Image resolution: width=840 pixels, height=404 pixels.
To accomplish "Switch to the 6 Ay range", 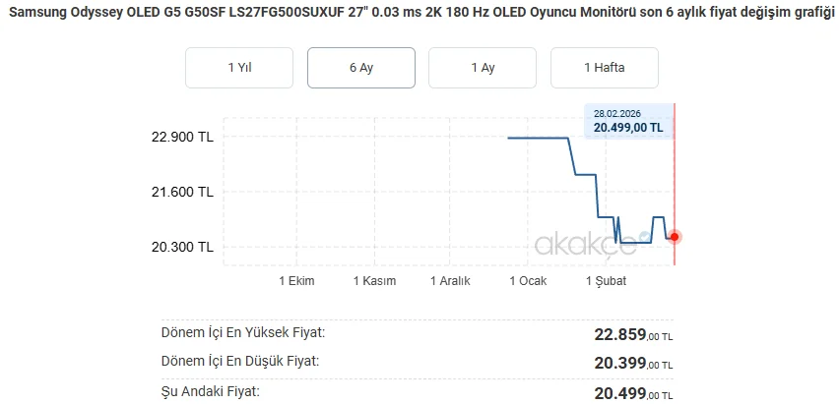I will coord(360,68).
